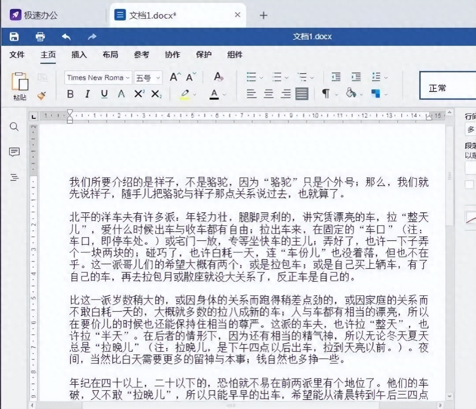Click the vertical scrollbar down arrow

point(449,397)
